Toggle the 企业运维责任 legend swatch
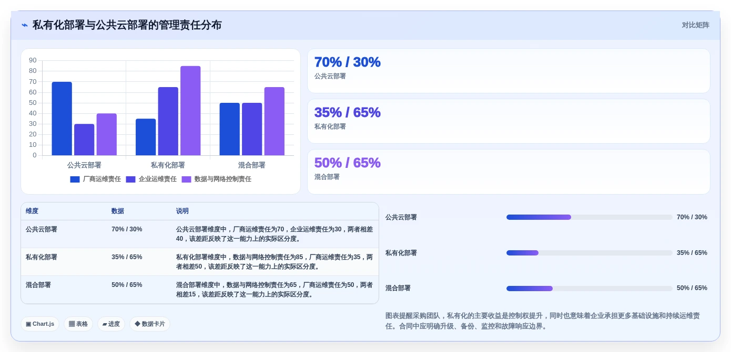731x352 pixels. pos(130,179)
